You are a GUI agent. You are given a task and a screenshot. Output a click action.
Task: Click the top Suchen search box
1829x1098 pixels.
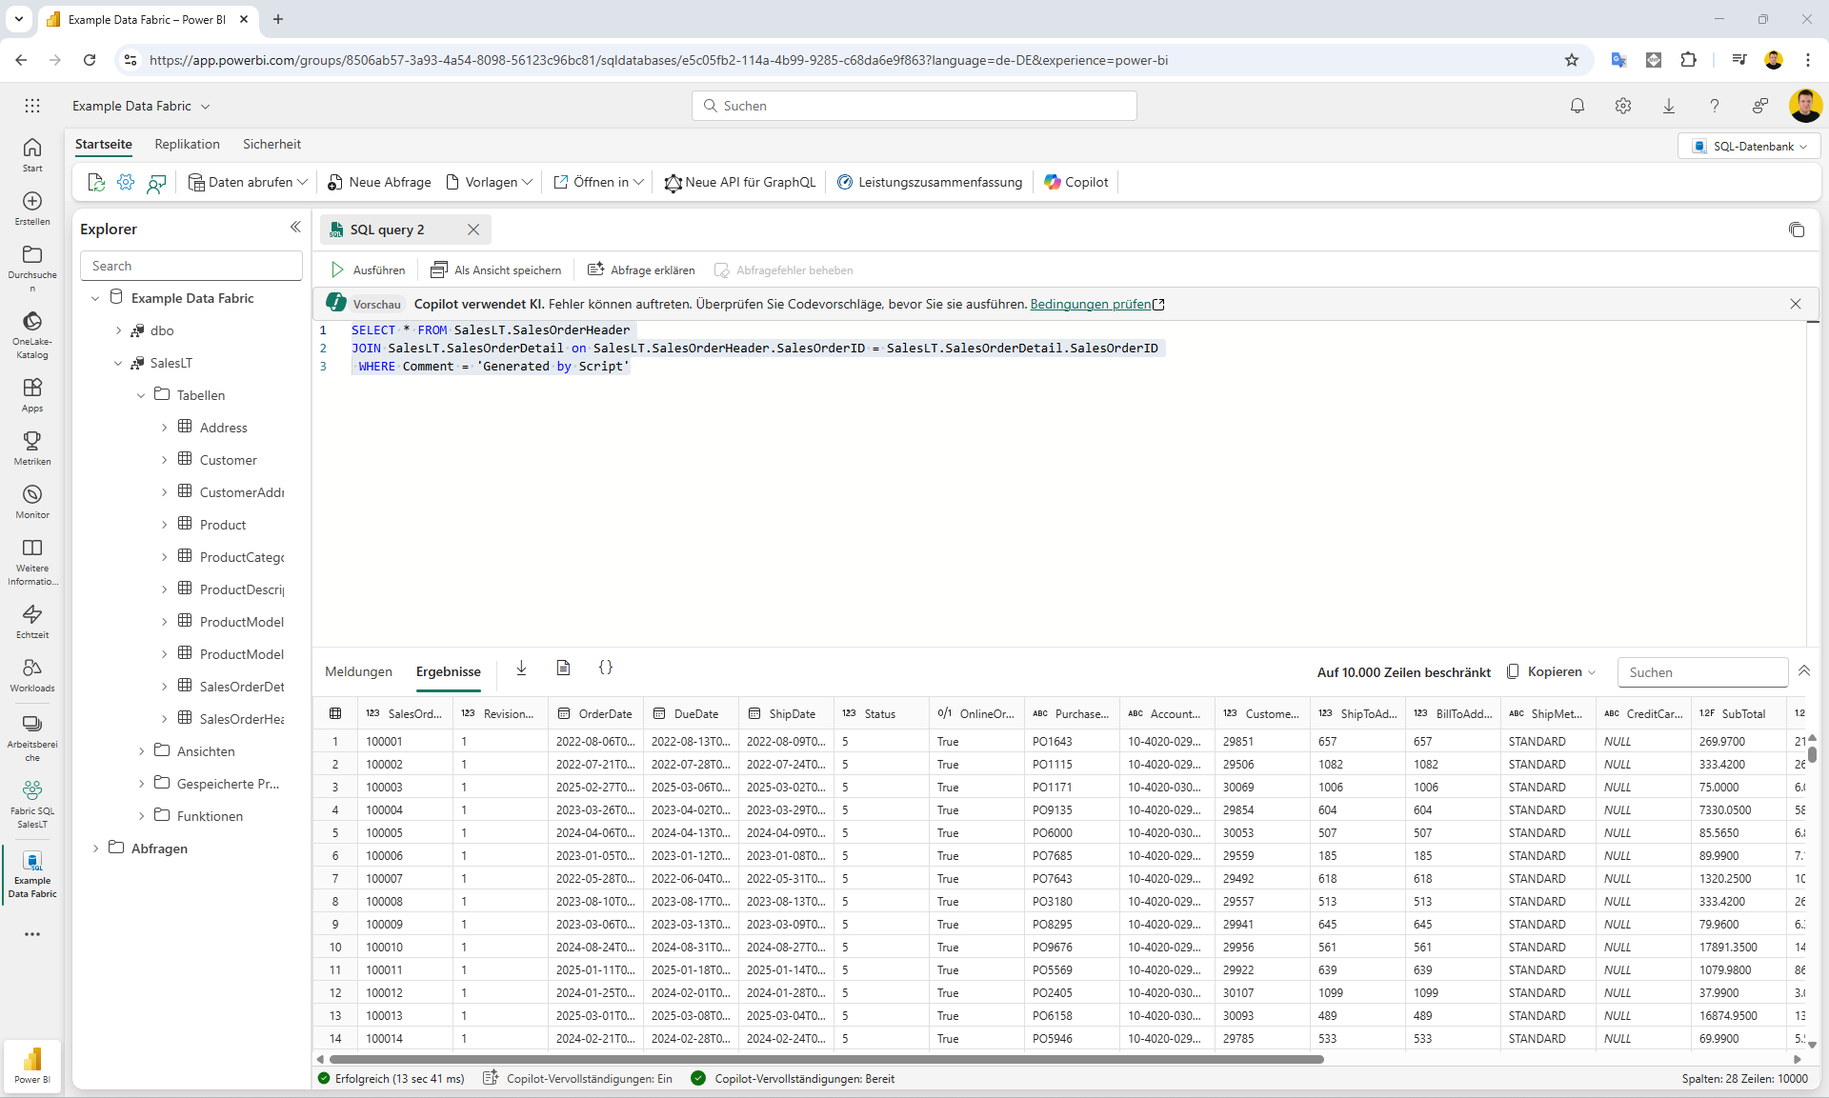(914, 106)
